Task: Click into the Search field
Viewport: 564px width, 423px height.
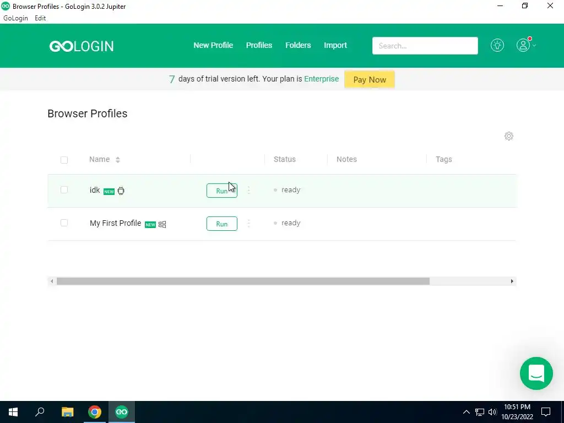Action: (x=425, y=46)
